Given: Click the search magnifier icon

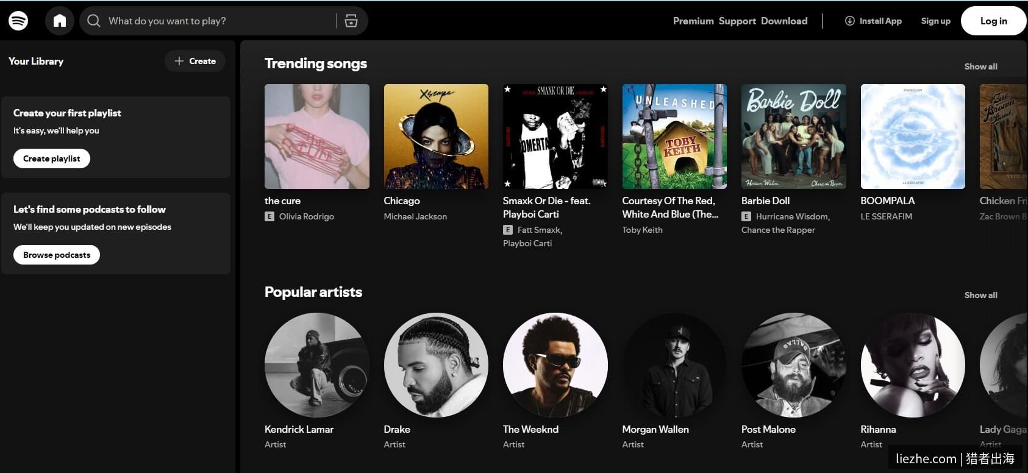Looking at the screenshot, I should (93, 21).
